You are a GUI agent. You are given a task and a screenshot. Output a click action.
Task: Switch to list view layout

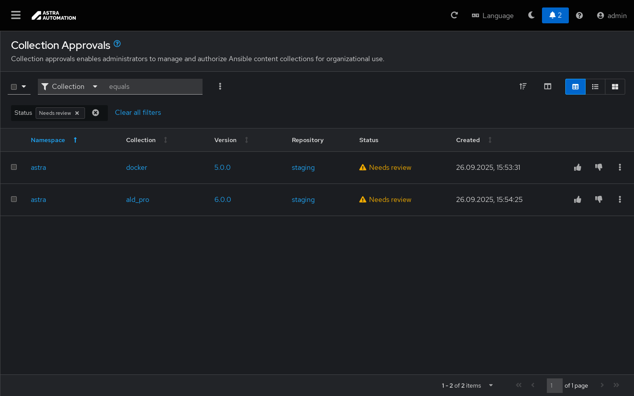click(x=595, y=87)
